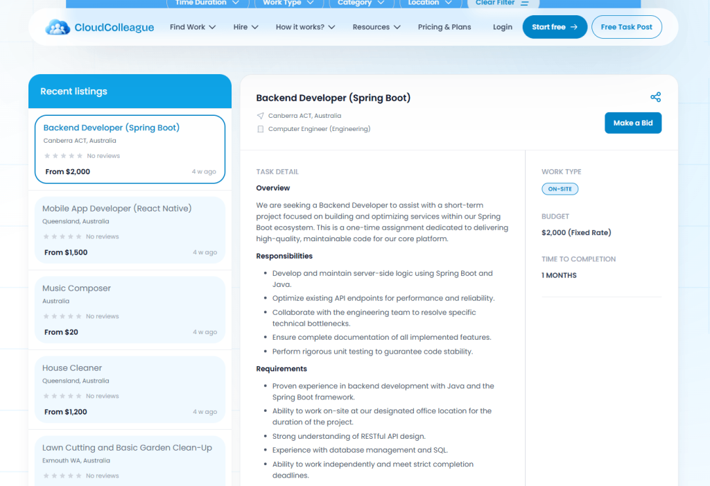Expand the Hire menu
This screenshot has height=486, width=710.
[x=246, y=27]
